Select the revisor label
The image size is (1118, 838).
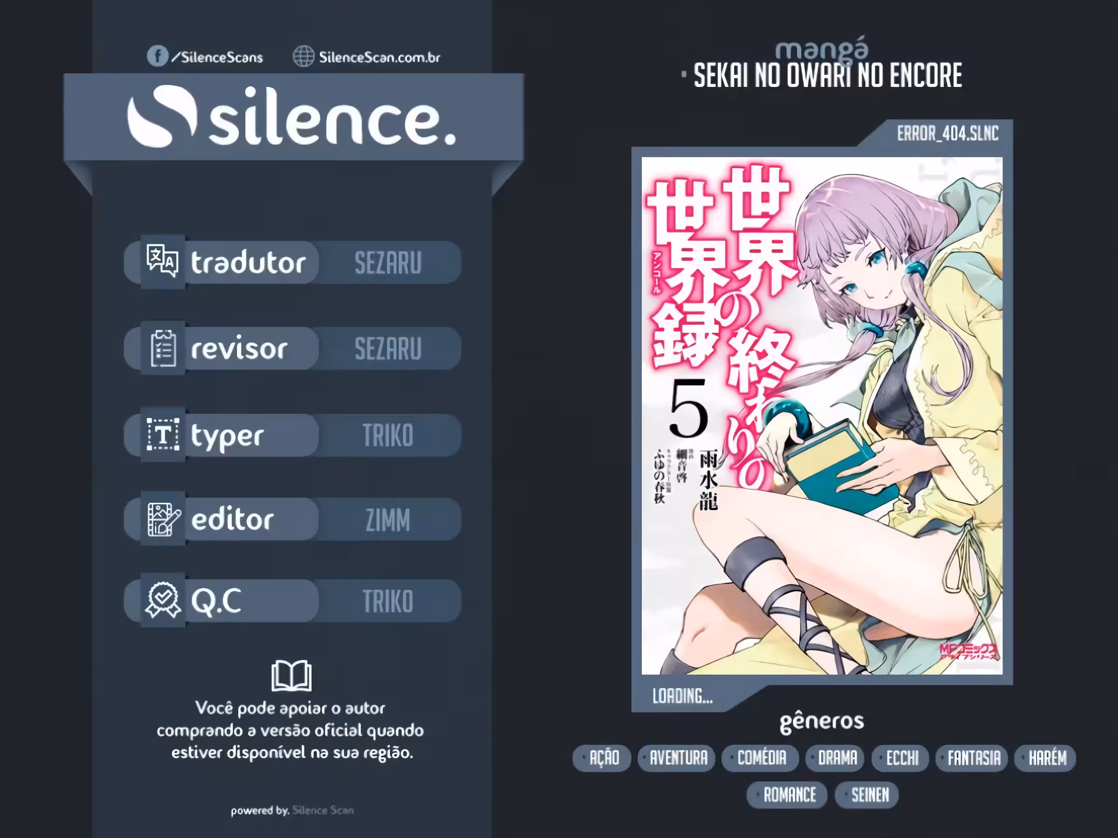pyautogui.click(x=239, y=349)
